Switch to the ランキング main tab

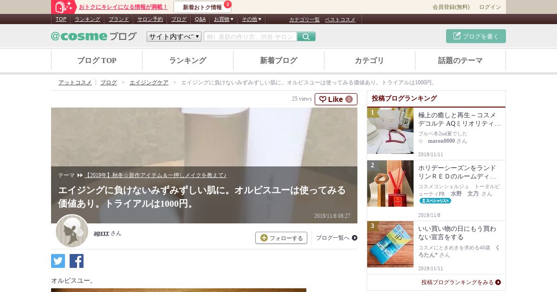pyautogui.click(x=188, y=60)
